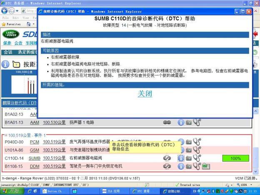The image size is (260, 195).
Task: Switch to DTC 查看 taskbar window
Action: (x=144, y=191)
